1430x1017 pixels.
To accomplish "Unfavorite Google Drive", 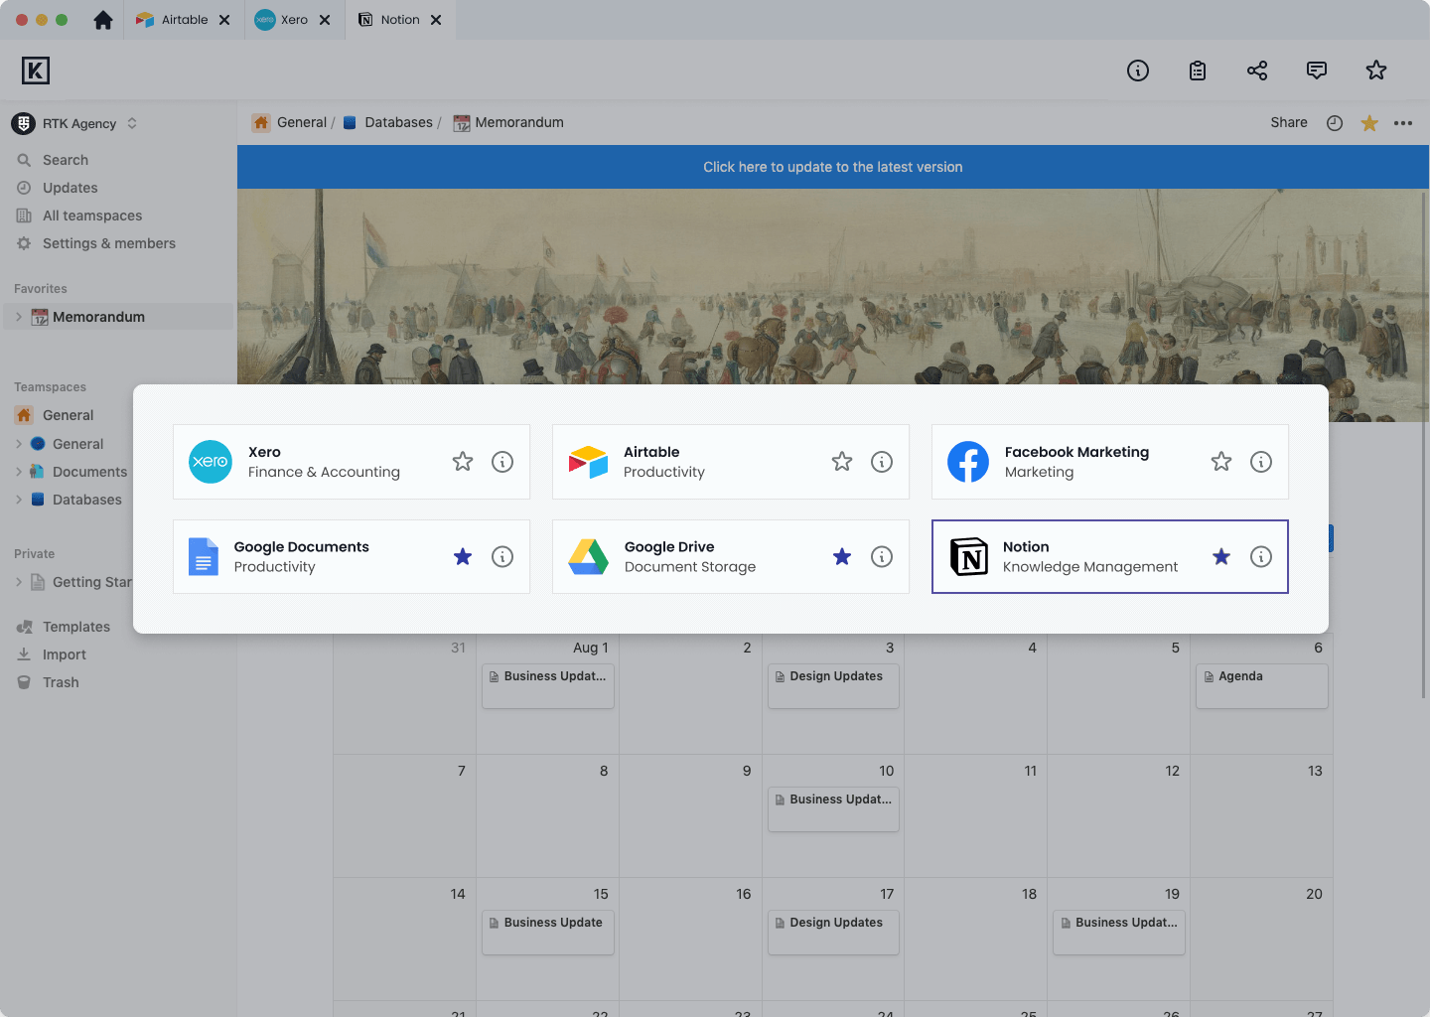I will tap(842, 557).
